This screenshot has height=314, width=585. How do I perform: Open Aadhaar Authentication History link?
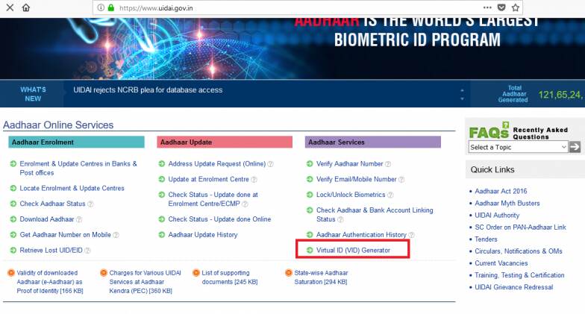point(361,234)
